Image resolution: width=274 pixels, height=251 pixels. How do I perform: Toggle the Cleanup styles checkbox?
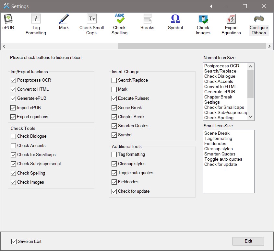(114, 164)
